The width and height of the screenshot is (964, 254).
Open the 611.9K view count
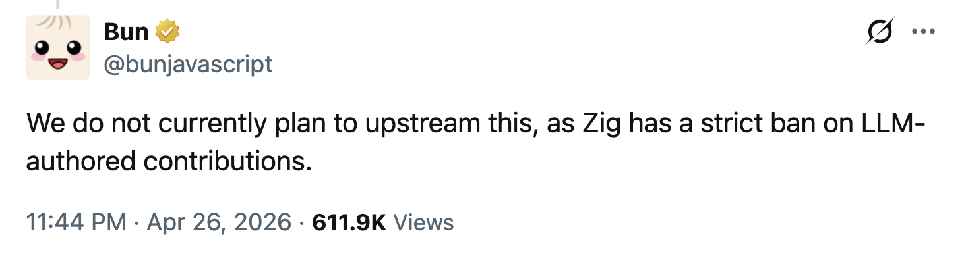point(349,222)
